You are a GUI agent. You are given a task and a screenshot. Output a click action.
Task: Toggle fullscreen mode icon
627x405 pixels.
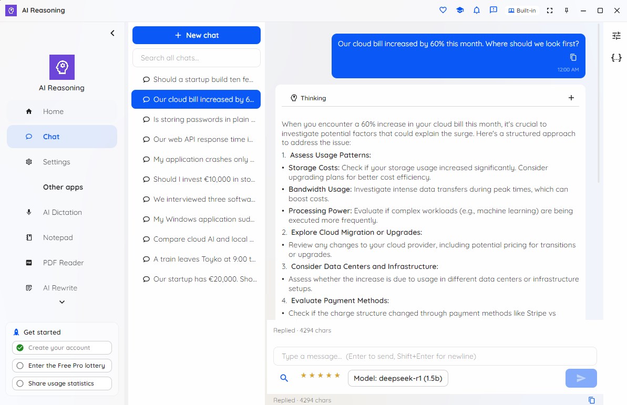[550, 11]
